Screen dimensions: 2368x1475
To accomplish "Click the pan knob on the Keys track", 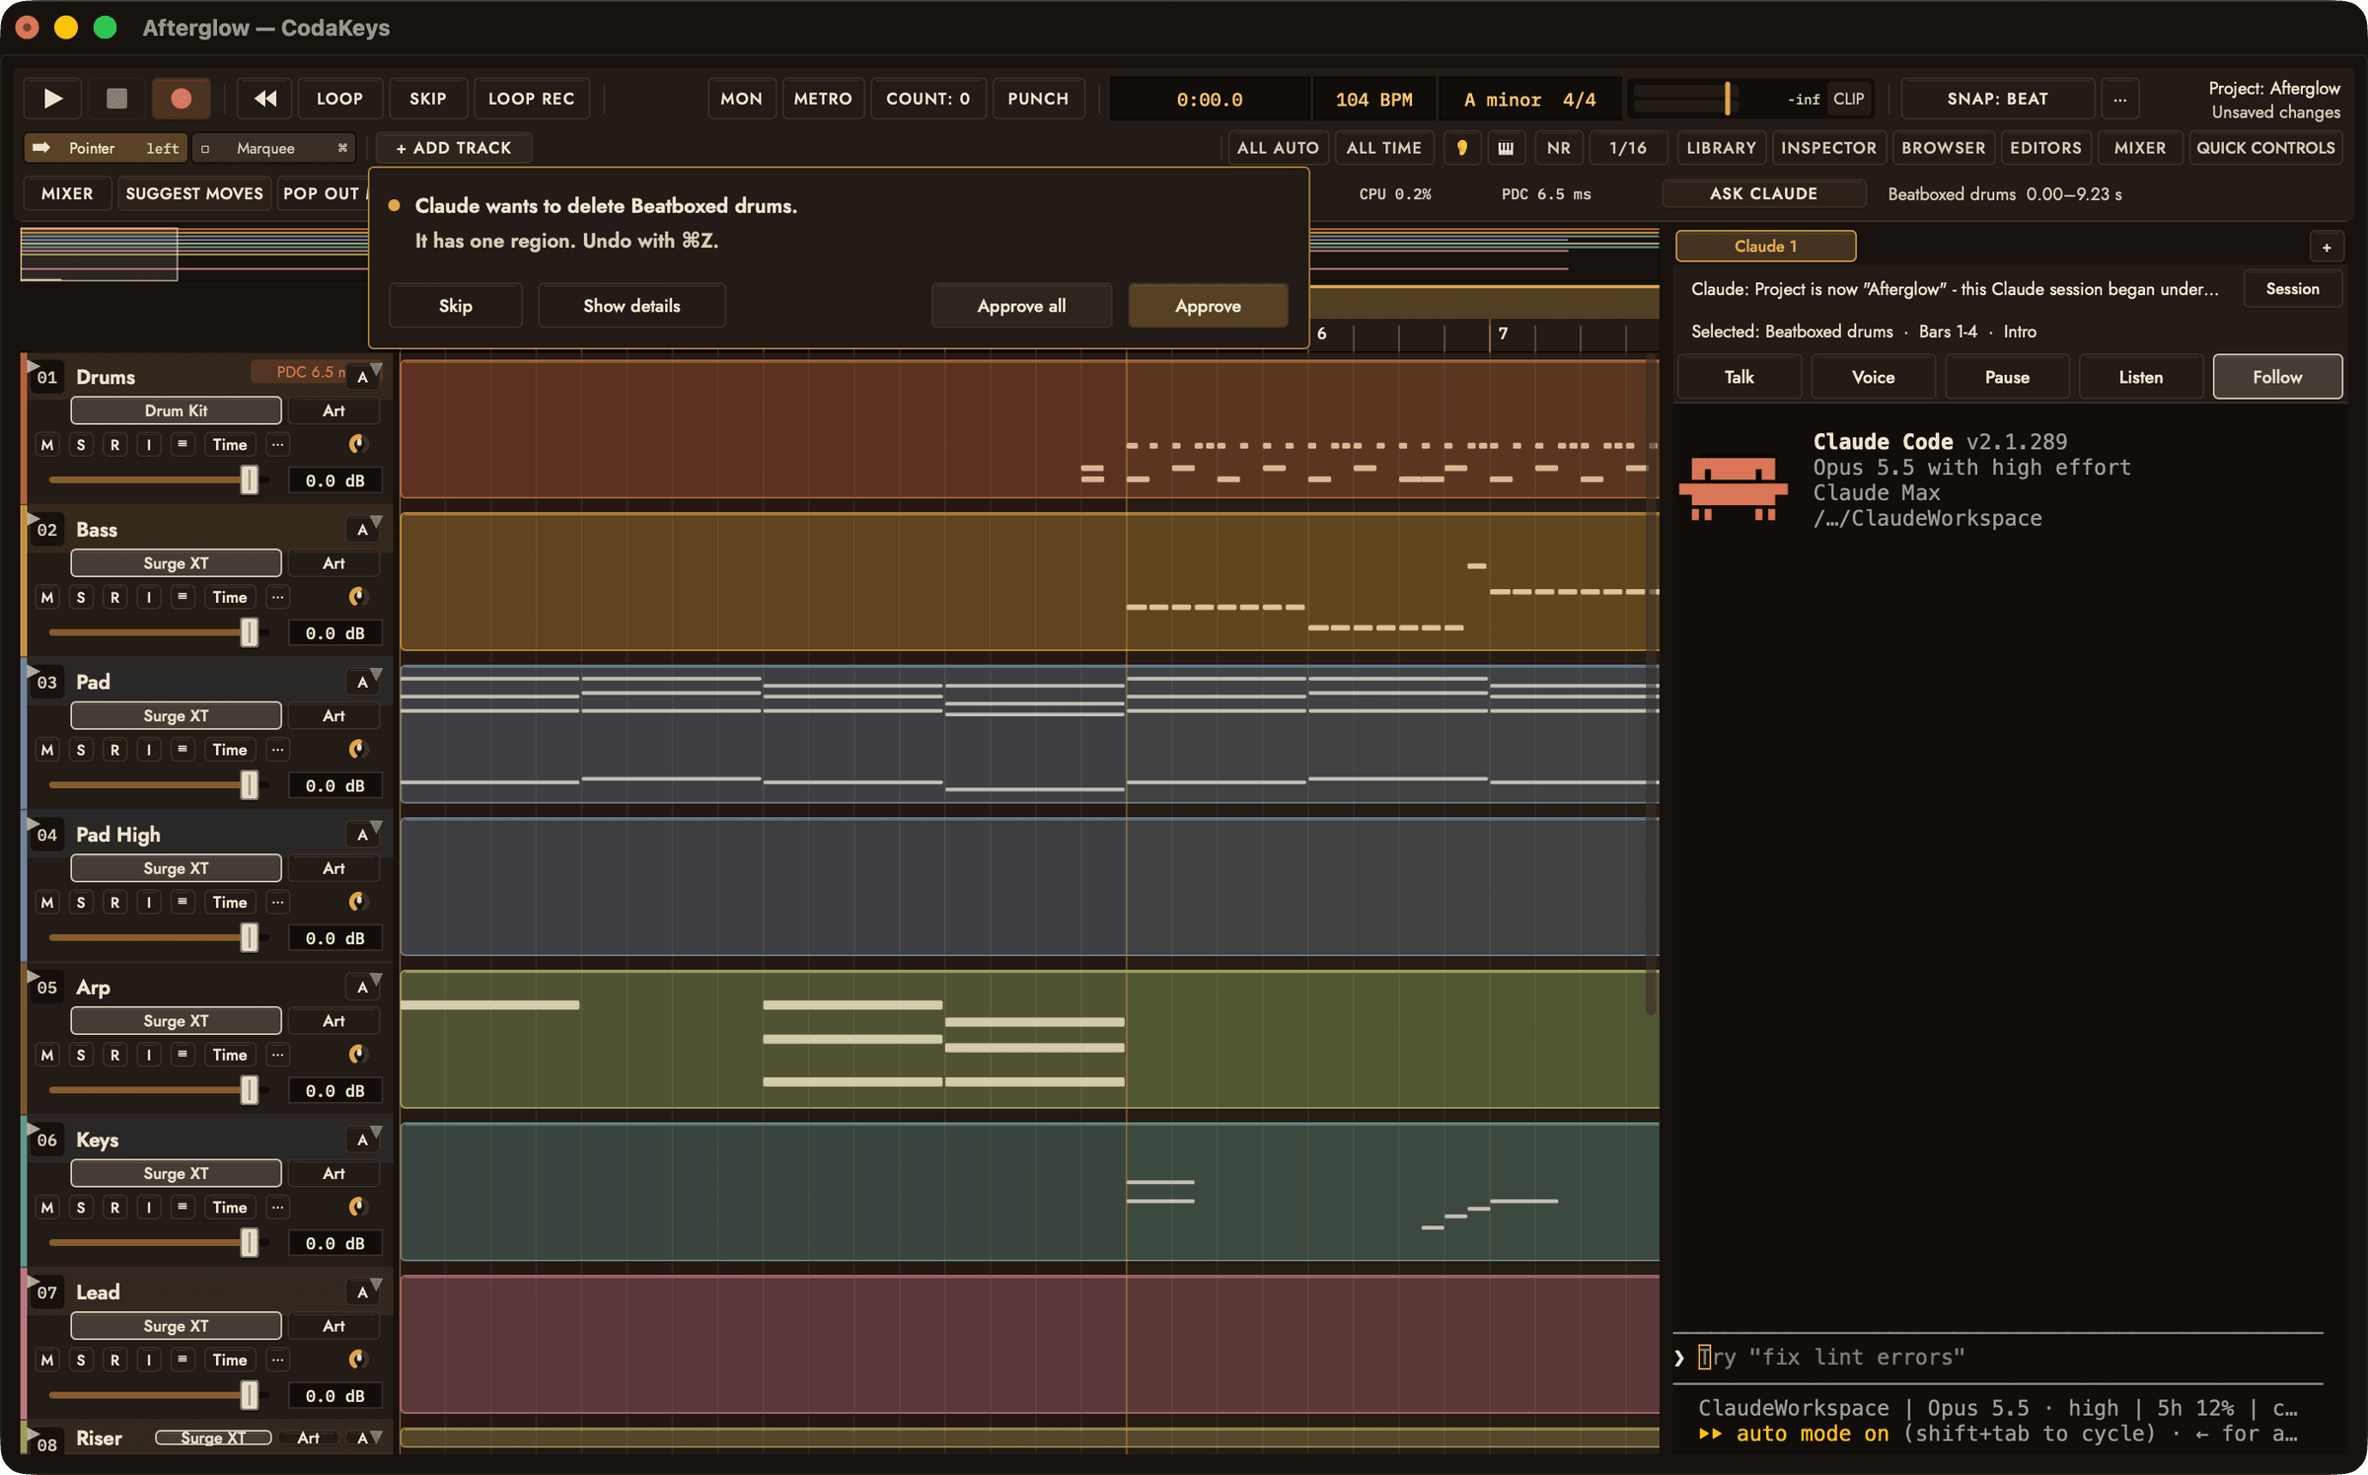I will [x=357, y=1207].
